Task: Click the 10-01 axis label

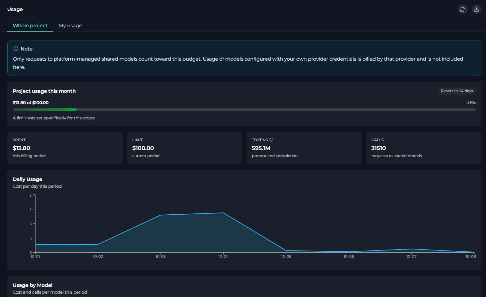Action: click(x=35, y=257)
